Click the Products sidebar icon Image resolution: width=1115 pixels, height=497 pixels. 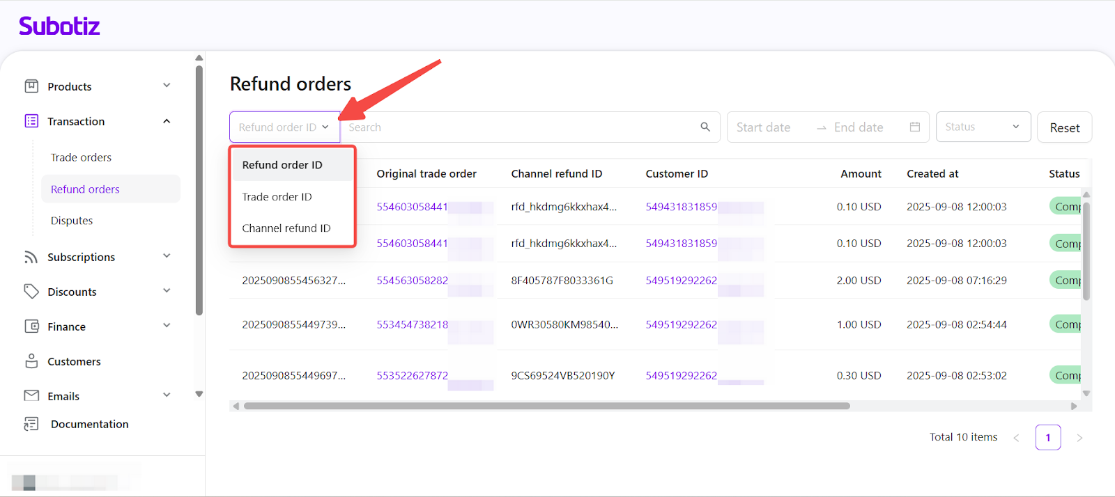coord(31,86)
